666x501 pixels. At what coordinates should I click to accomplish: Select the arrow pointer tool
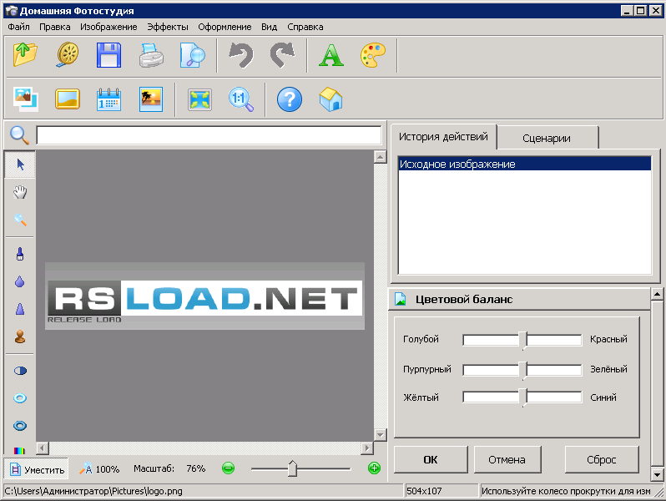(20, 164)
